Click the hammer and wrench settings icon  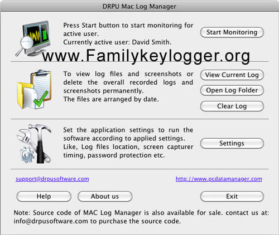34,144
